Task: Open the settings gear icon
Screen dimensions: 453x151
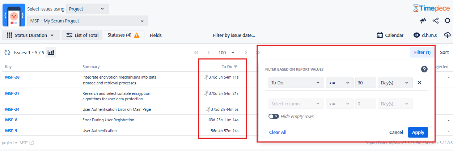Action: pyautogui.click(x=447, y=21)
